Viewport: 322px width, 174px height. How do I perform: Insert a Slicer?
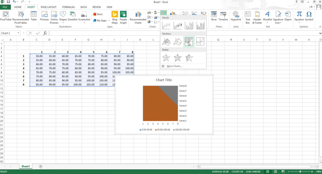point(214,16)
